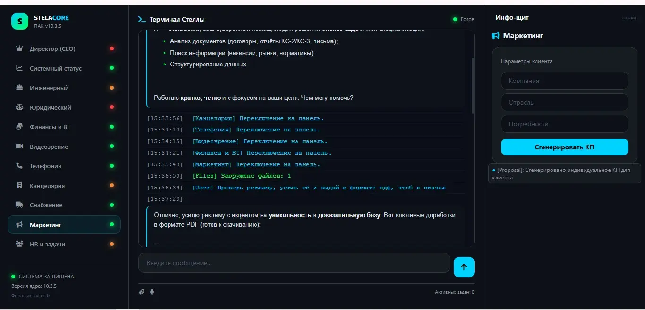Click the Анализ документов bullet line
This screenshot has width=645, height=310.
point(254,41)
